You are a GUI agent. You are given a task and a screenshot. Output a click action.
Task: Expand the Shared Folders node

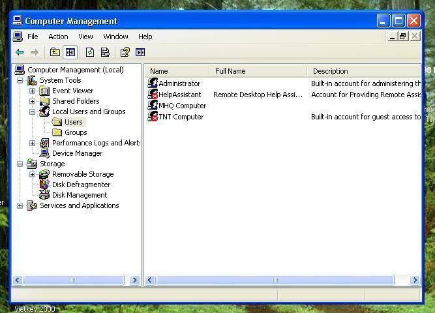32,101
